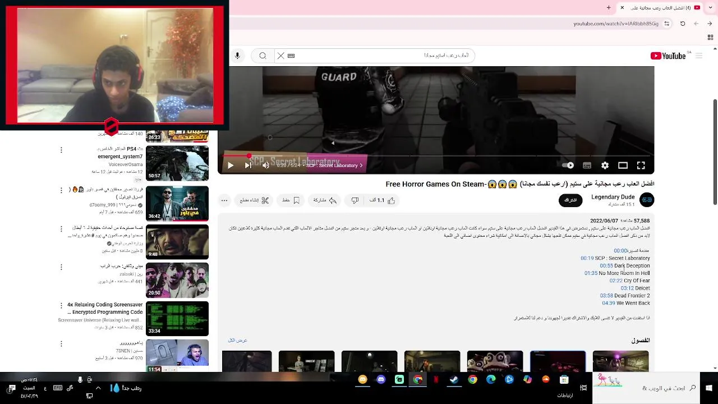718x404 pixels.
Task: Click the YouTube logo
Action: (x=668, y=56)
